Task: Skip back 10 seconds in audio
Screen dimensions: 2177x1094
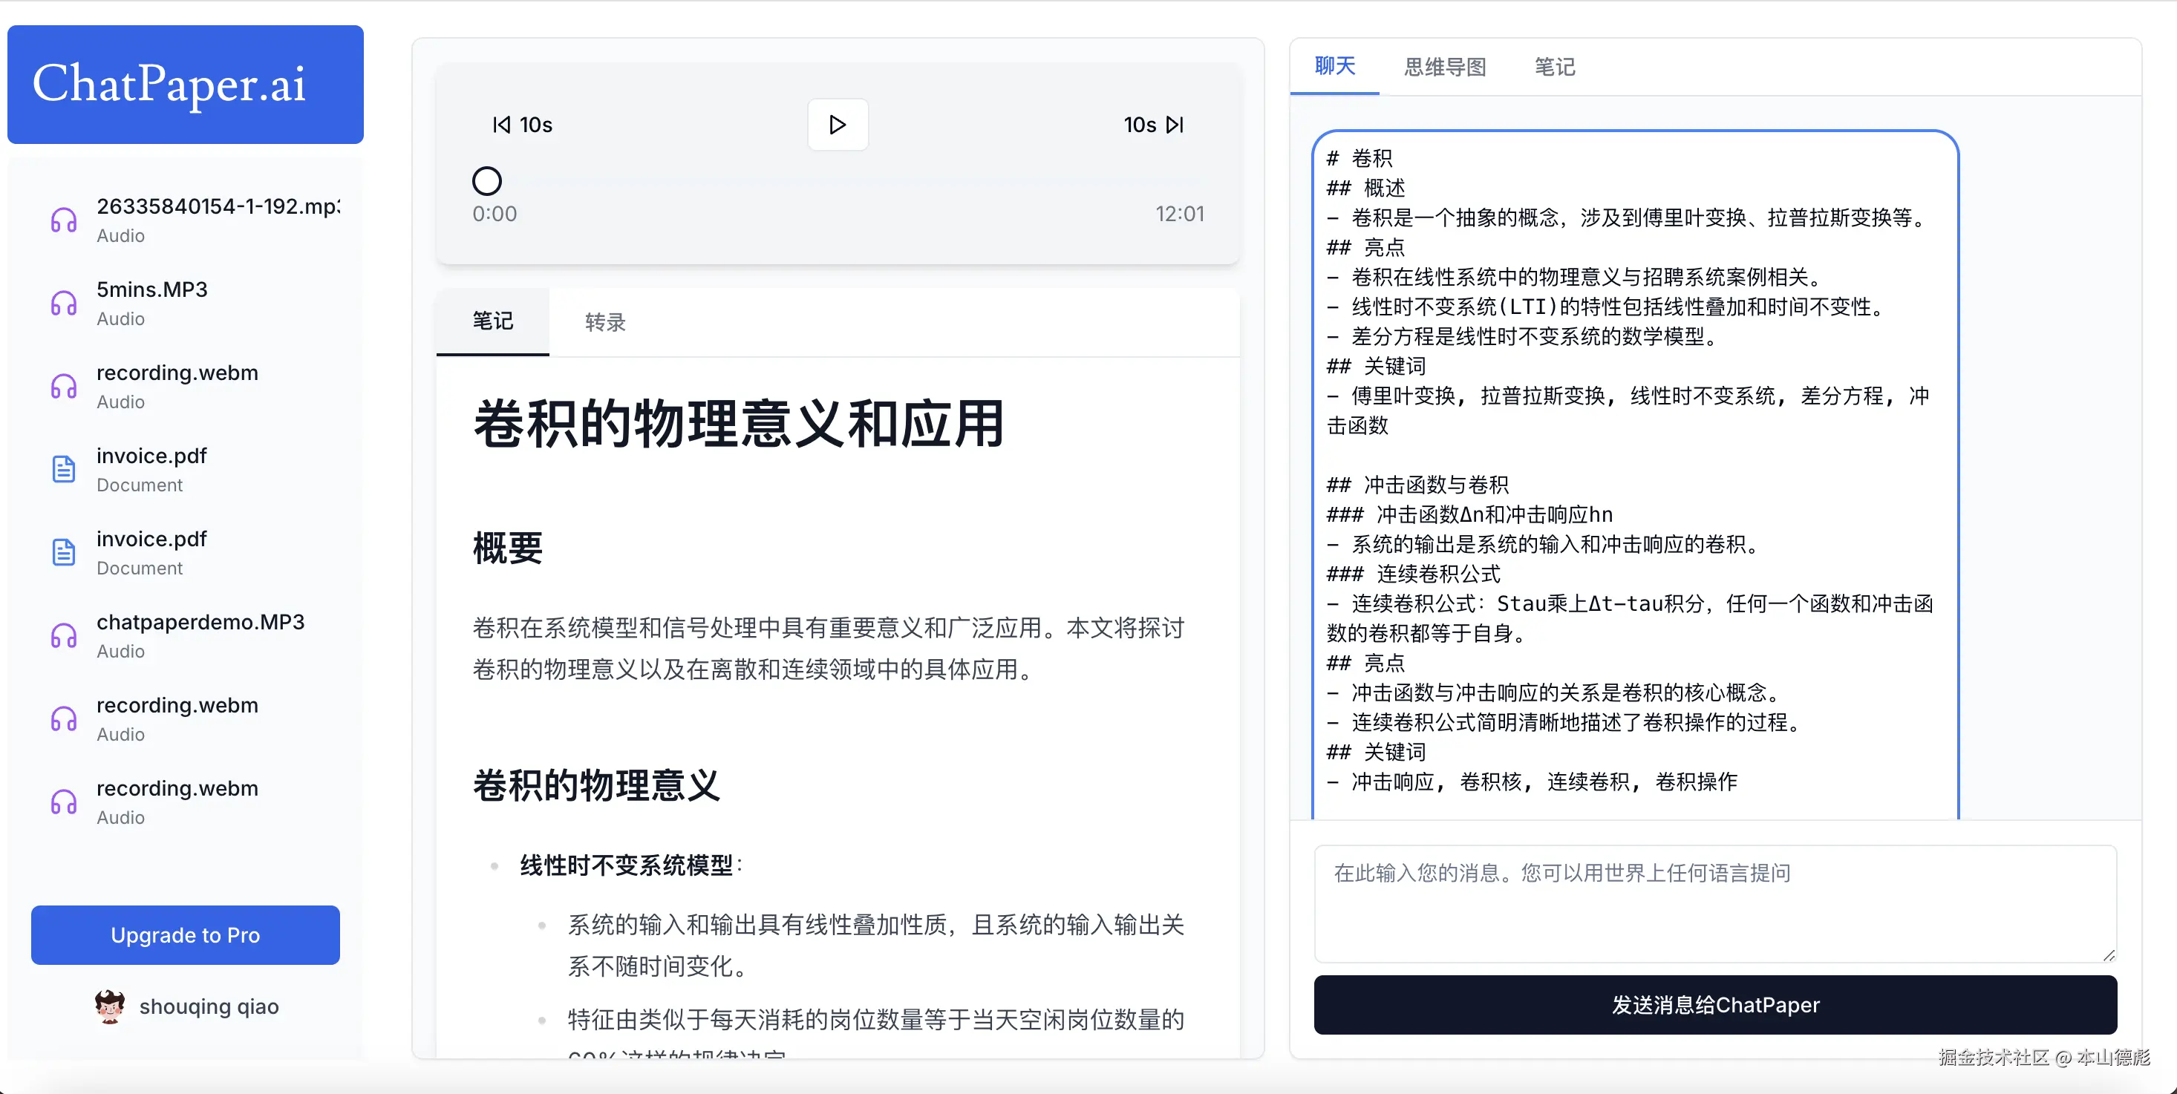Action: [x=521, y=125]
